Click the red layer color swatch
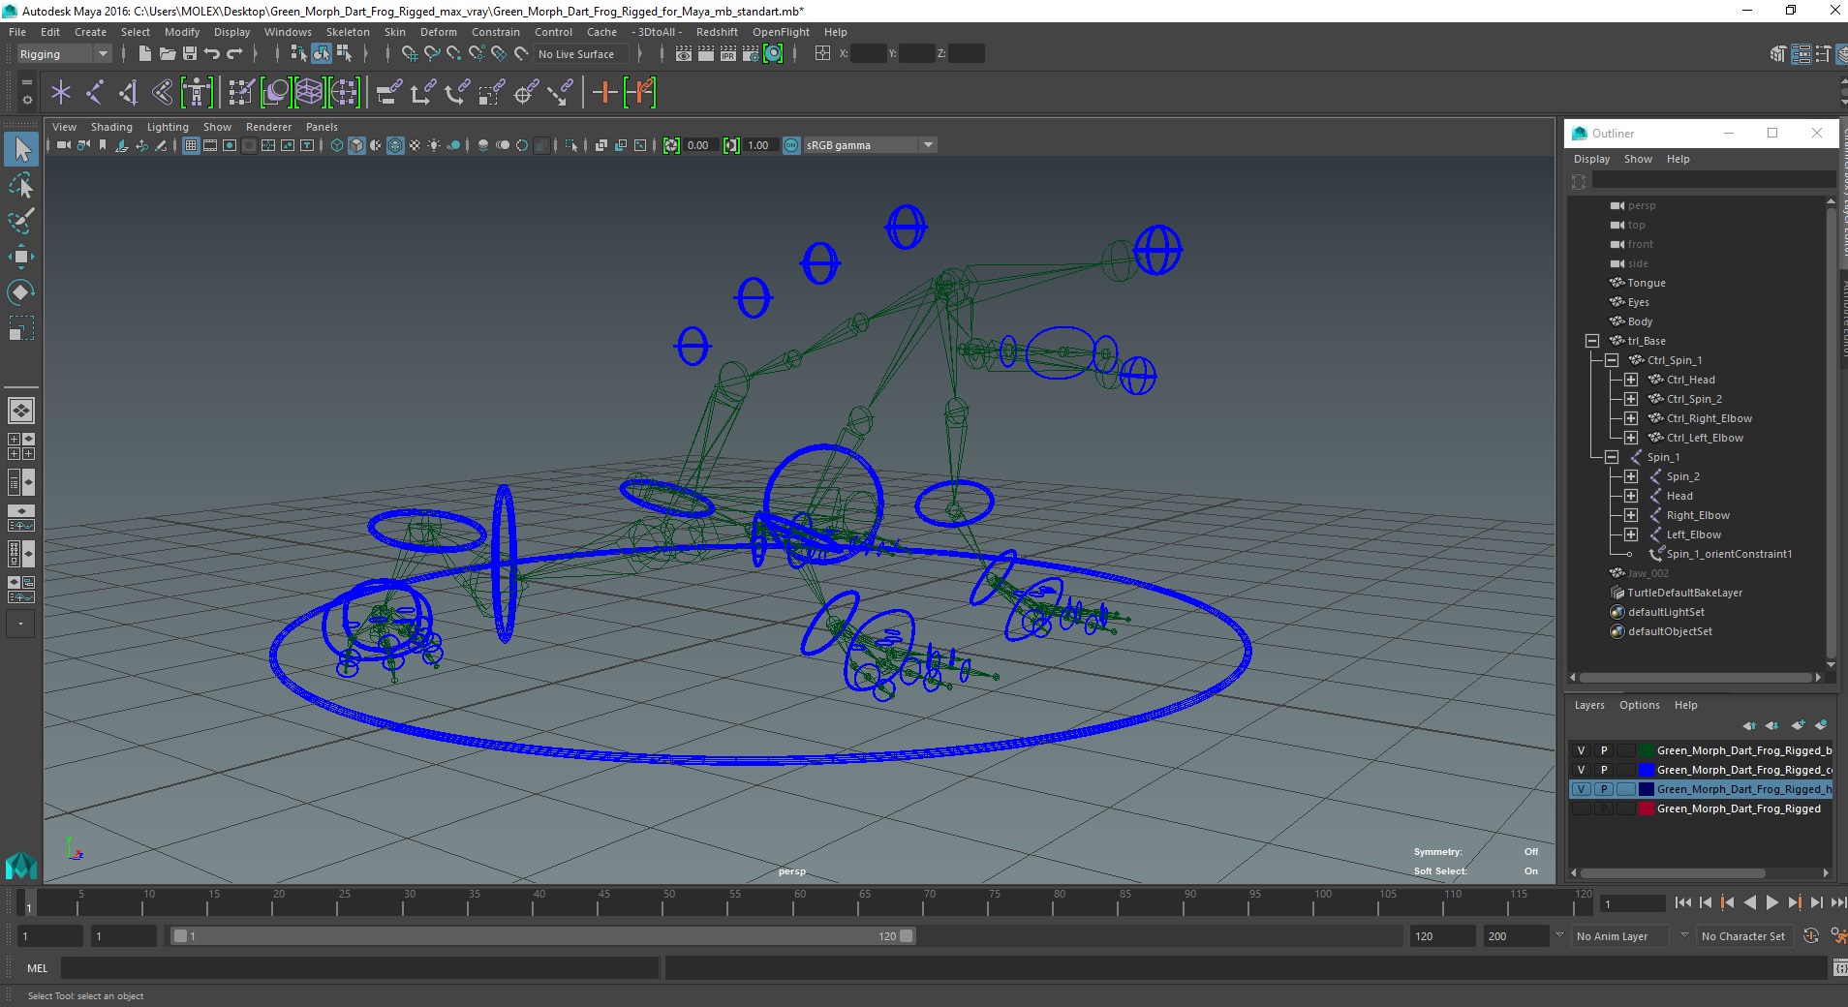The height and width of the screenshot is (1007, 1848). point(1646,809)
